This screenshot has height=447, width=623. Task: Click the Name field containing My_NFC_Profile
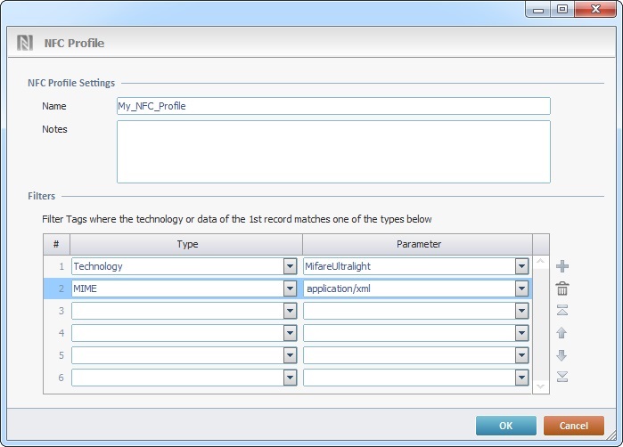click(333, 106)
